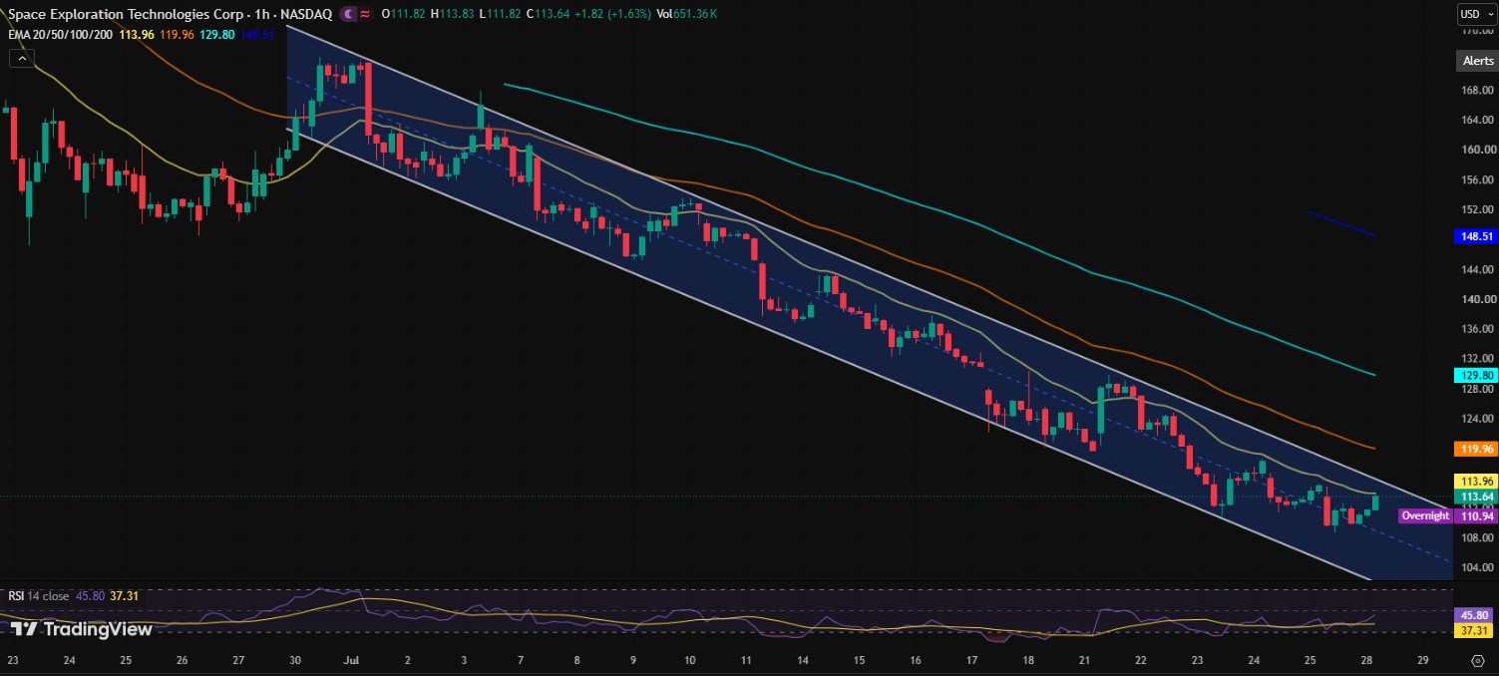Viewport: 1499px width, 676px height.
Task: Click the 21 date on time axis
Action: pos(1084,660)
